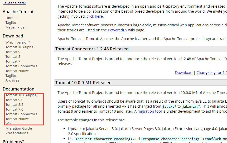Open Tomcat Connectors under Documentation
The width and height of the screenshot is (227, 143).
coord(21,114)
